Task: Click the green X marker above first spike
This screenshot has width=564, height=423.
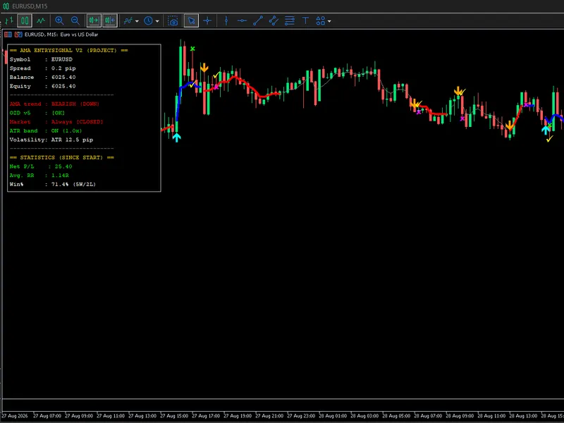Action: click(x=192, y=49)
